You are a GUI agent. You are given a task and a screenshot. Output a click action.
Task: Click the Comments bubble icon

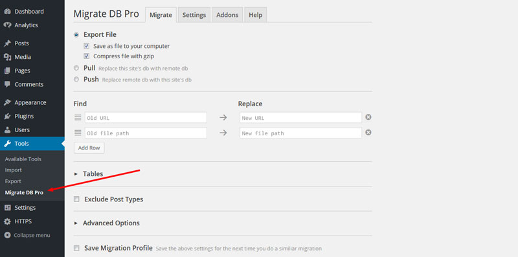point(7,84)
